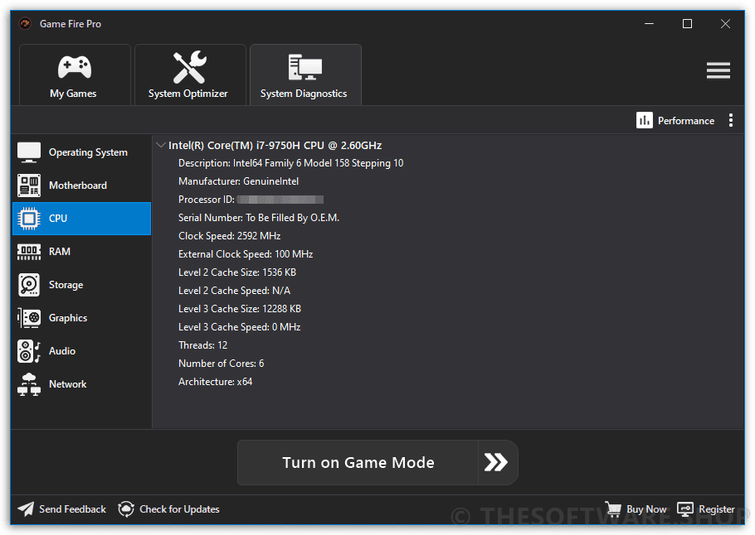Click the Graphics card icon
The width and height of the screenshot is (755, 535).
29,318
